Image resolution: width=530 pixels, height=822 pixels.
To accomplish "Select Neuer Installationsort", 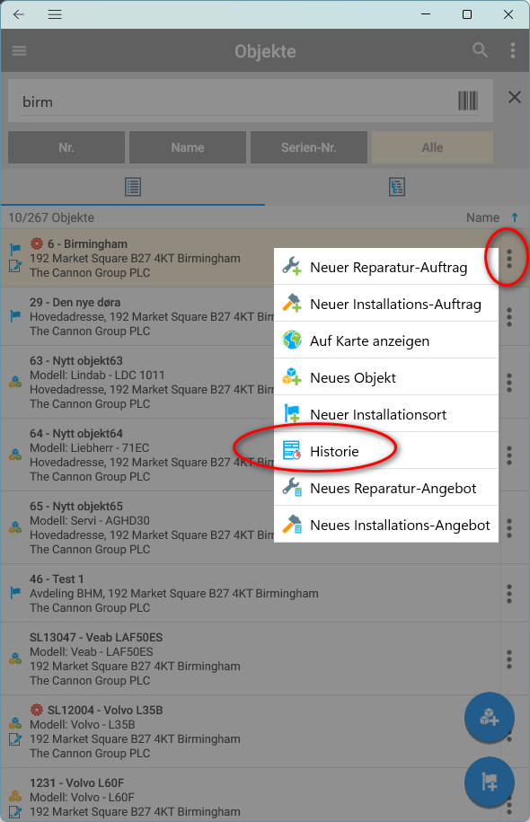I will point(386,414).
